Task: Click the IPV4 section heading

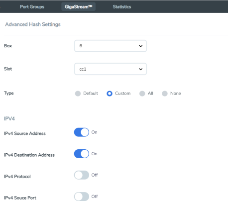Action: click(9, 119)
